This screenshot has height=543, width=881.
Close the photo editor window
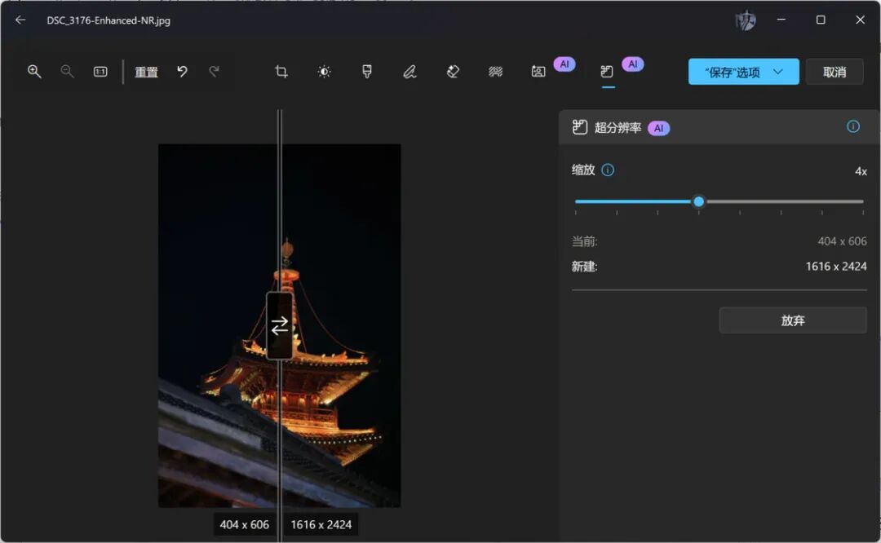(861, 20)
